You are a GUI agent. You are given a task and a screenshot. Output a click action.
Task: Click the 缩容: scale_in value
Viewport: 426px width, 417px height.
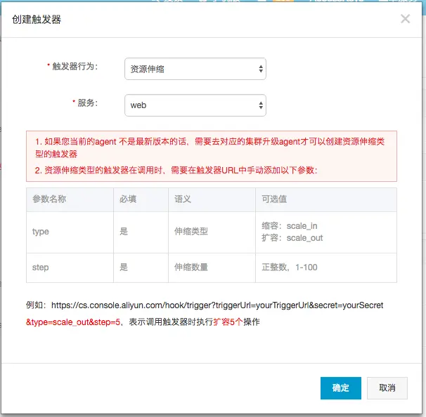290,226
